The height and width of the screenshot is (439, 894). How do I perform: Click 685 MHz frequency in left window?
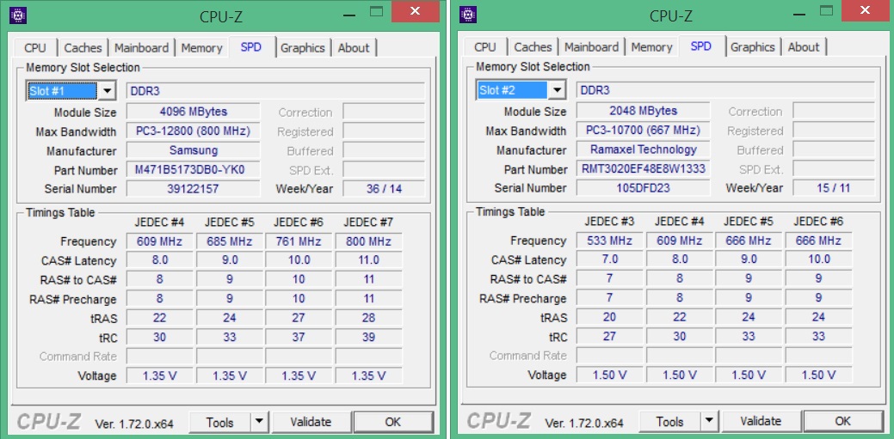pyautogui.click(x=229, y=241)
